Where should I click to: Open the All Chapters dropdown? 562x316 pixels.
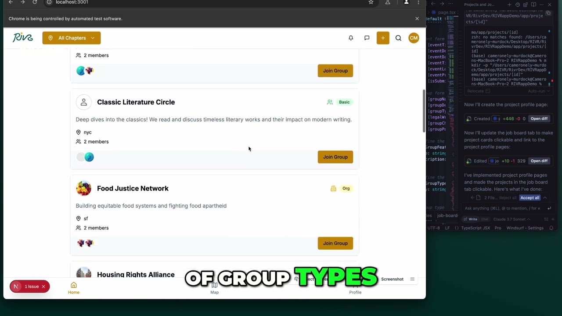pos(72,38)
